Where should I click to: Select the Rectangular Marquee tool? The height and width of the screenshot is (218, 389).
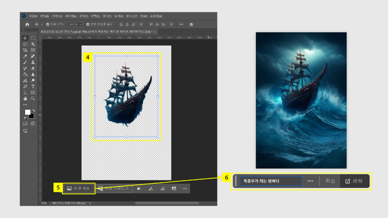(x=33, y=38)
